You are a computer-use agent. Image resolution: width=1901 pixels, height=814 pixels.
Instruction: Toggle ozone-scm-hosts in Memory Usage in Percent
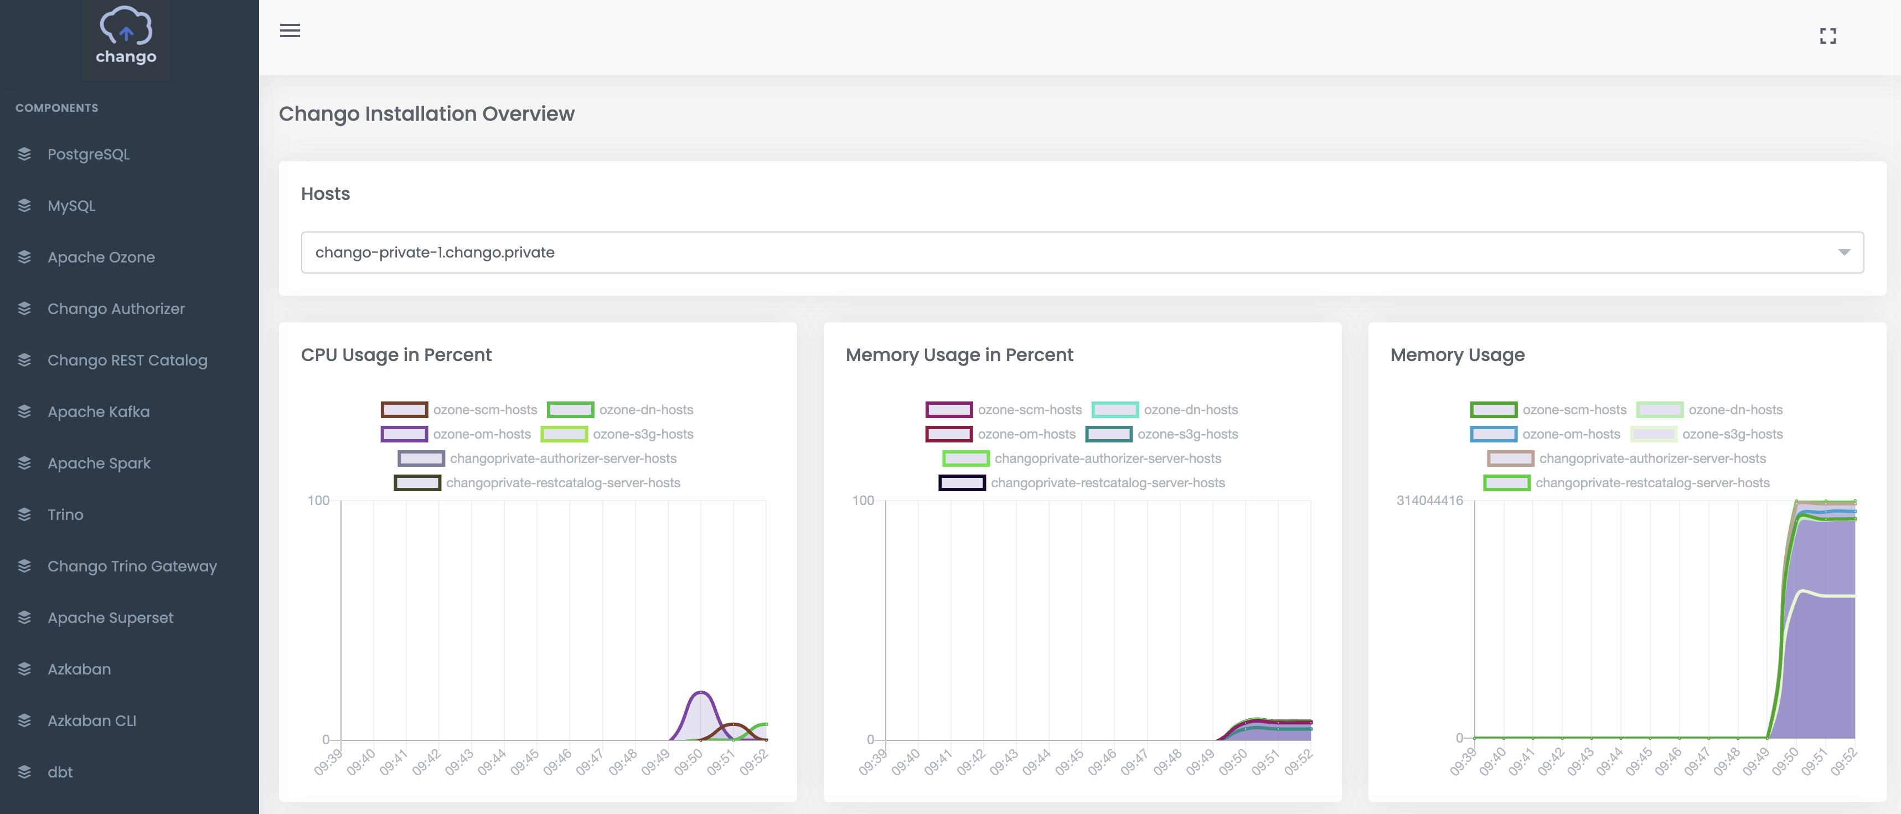(1003, 410)
